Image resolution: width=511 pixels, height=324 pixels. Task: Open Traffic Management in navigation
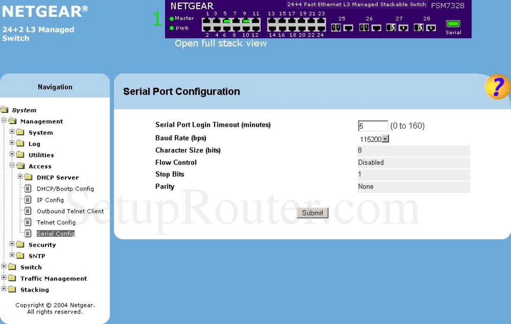point(53,279)
